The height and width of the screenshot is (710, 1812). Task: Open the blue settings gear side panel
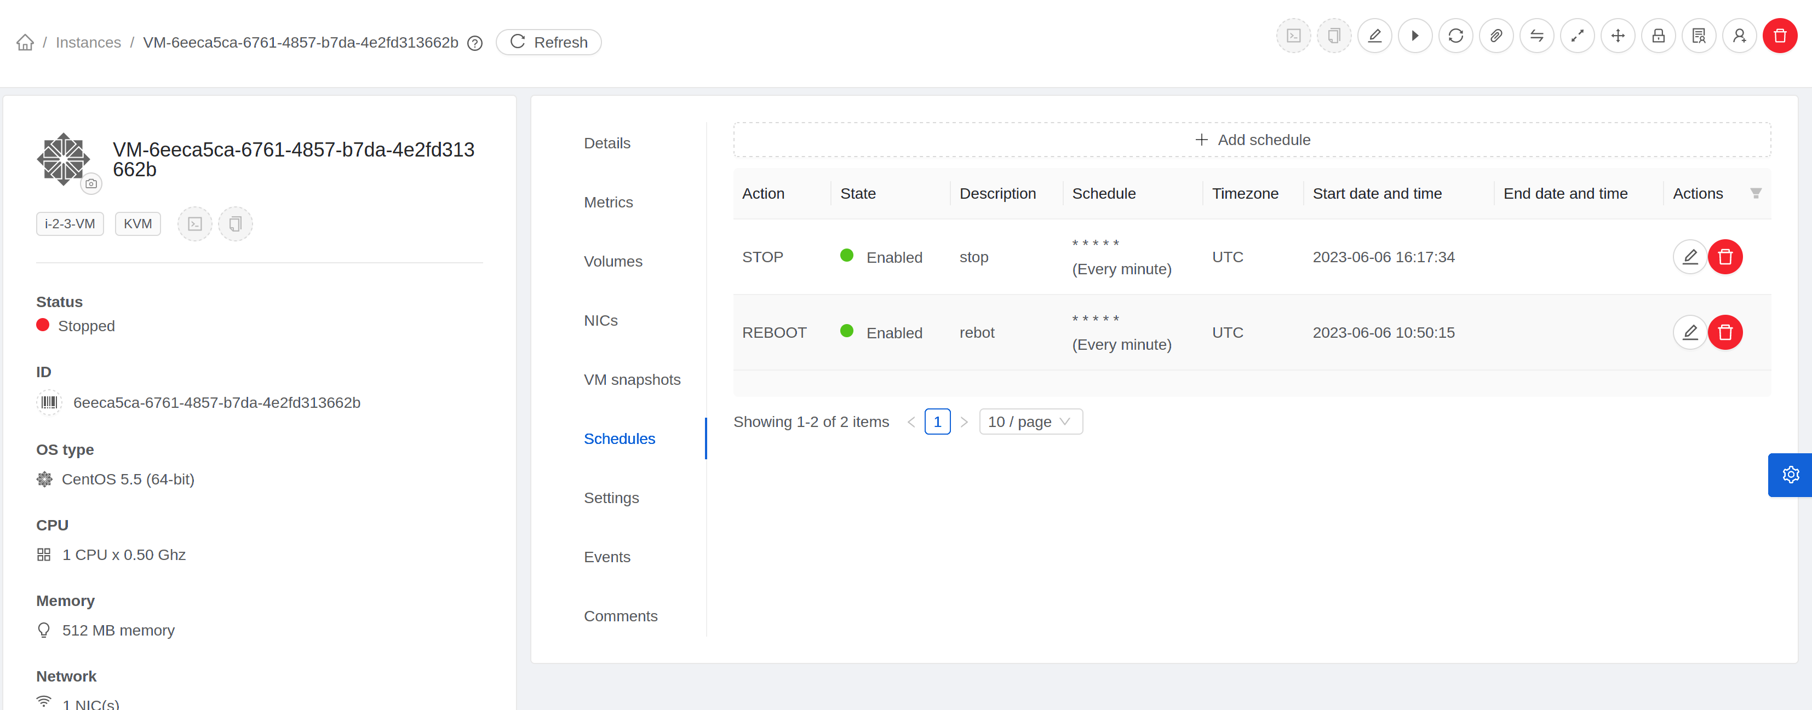[1790, 475]
